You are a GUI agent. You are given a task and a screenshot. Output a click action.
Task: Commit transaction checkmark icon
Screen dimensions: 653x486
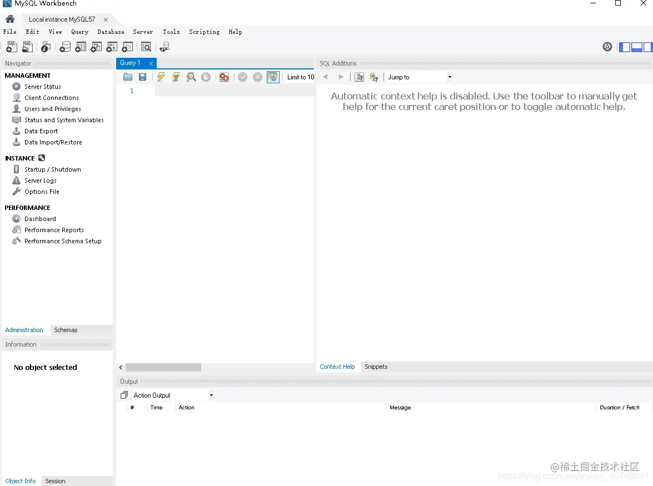click(x=243, y=77)
